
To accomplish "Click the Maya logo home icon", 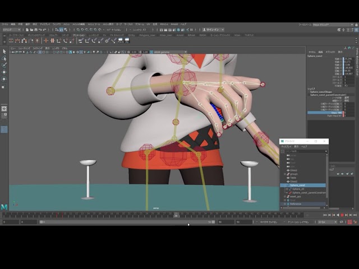I will point(4,207).
